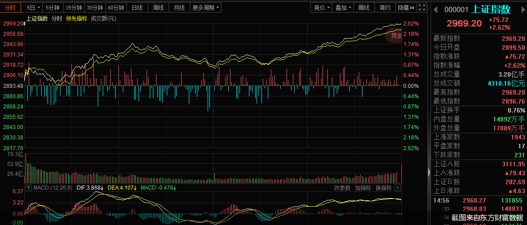The height and width of the screenshot is (225, 527).
Task: Click 加指标 to add an indicator
Action: click(x=363, y=188)
